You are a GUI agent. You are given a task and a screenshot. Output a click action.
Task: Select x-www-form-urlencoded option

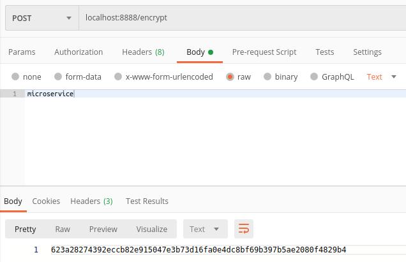tap(117, 76)
